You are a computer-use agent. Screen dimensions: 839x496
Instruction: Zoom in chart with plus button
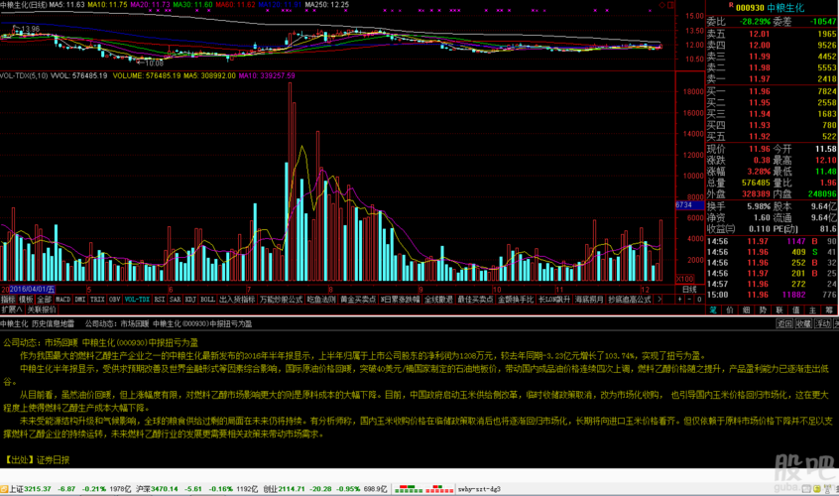click(x=680, y=300)
